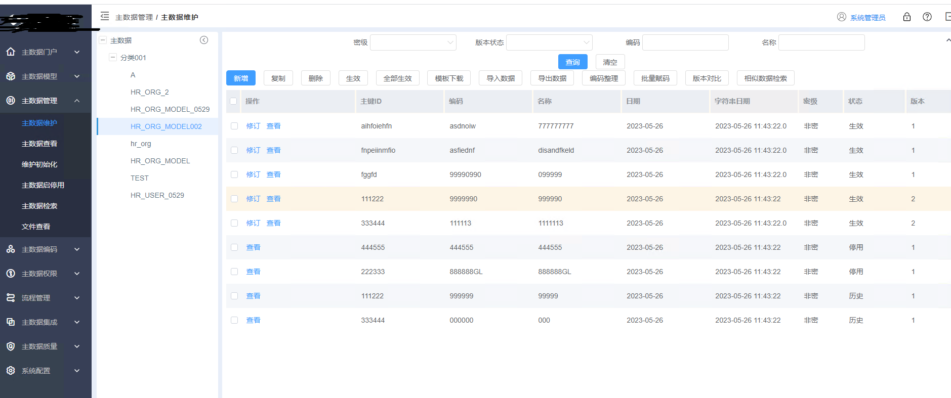Check the row with 主键ID aihfoiehfn
The image size is (951, 398).
(x=234, y=126)
